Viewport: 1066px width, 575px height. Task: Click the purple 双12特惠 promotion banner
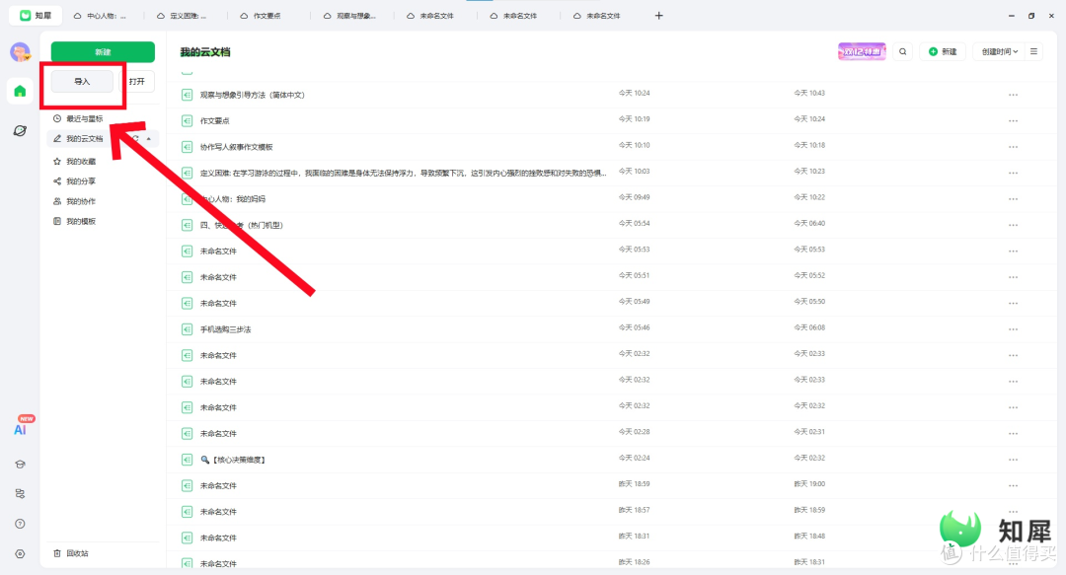click(x=861, y=51)
